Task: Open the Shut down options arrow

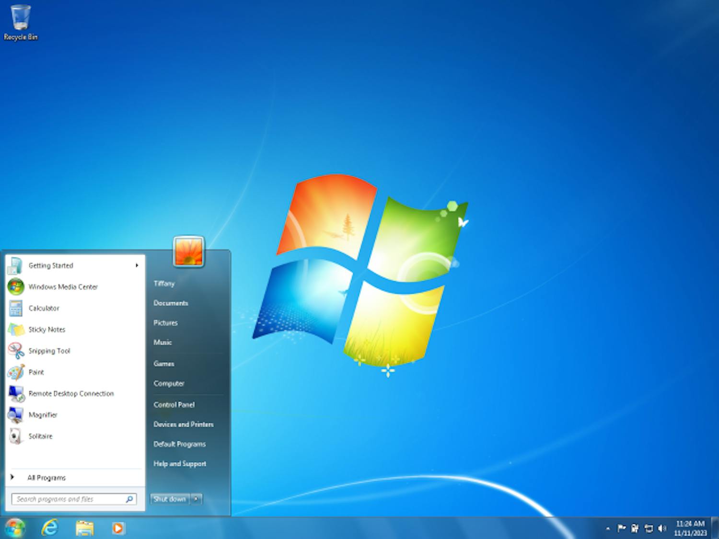Action: pos(196,499)
